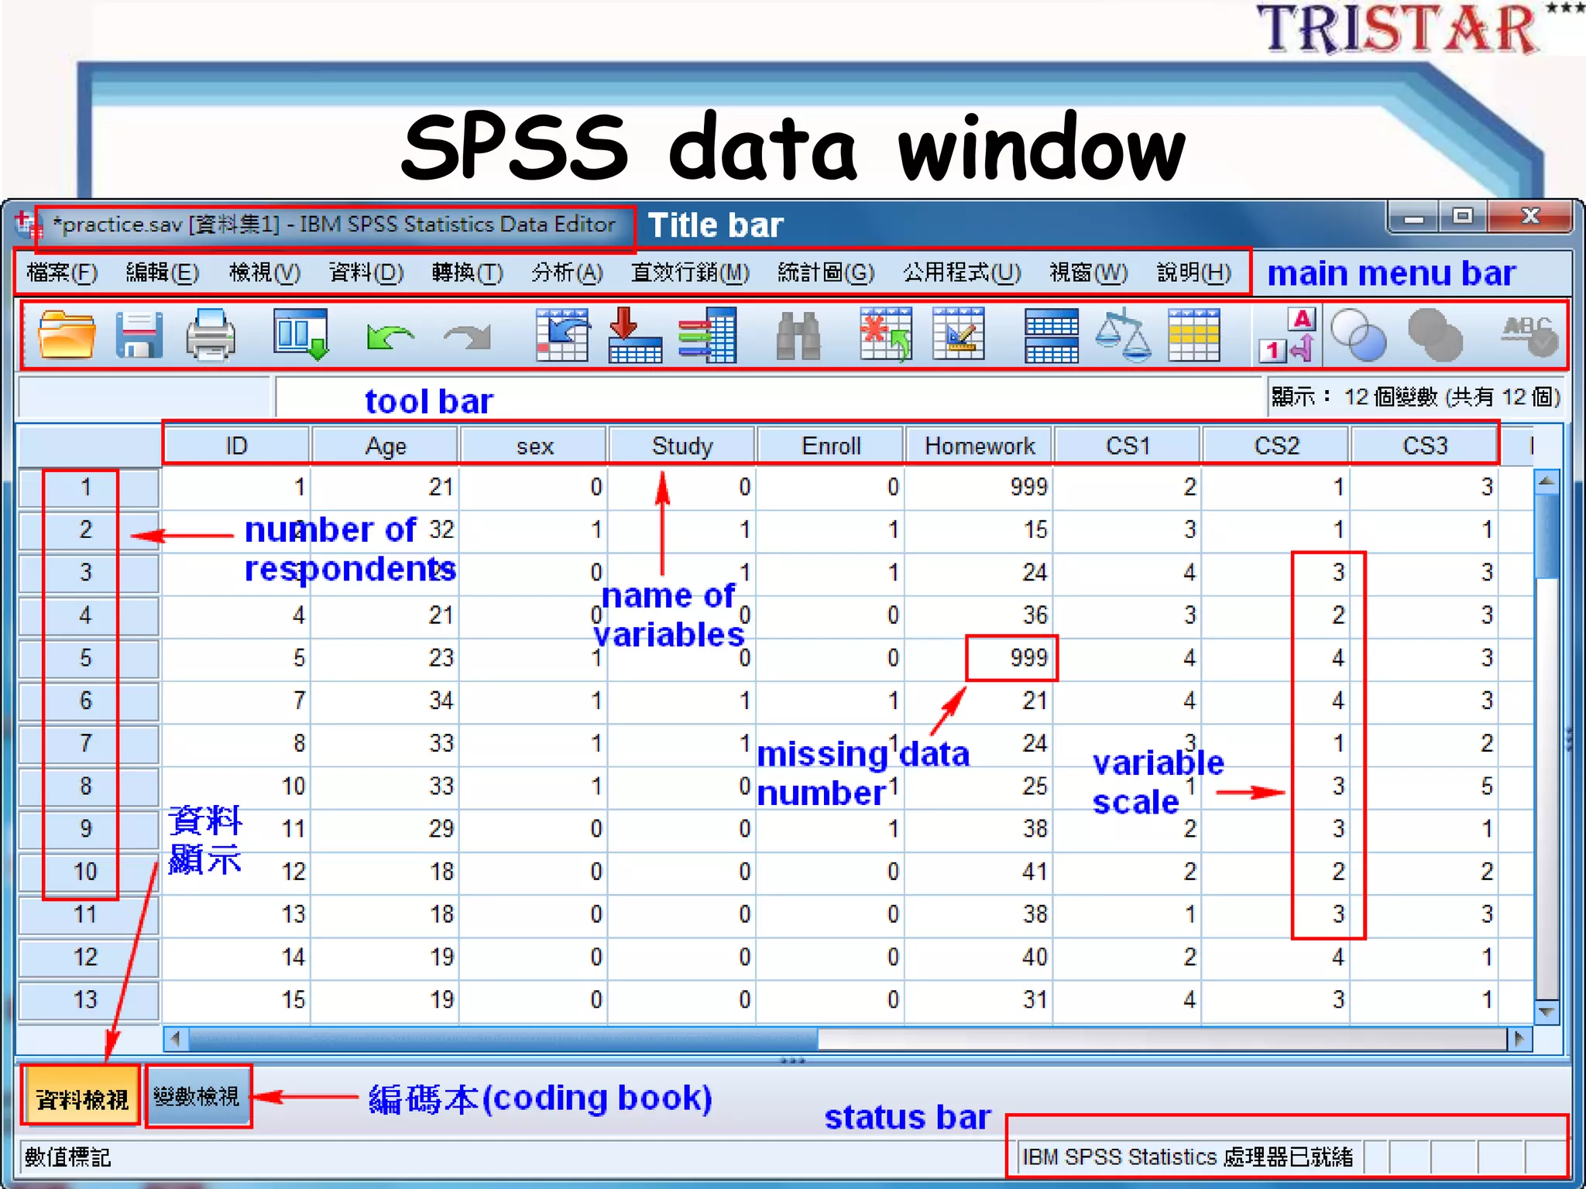Click the Insert variable icon
Image resolution: width=1586 pixels, height=1189 pixels.
[x=959, y=334]
